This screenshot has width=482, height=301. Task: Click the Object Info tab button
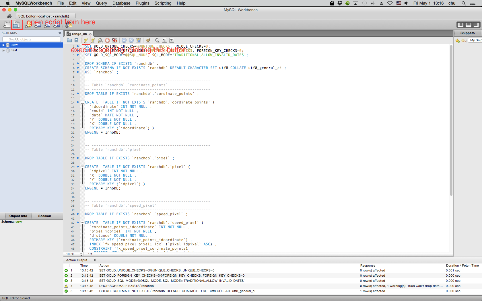click(x=18, y=216)
